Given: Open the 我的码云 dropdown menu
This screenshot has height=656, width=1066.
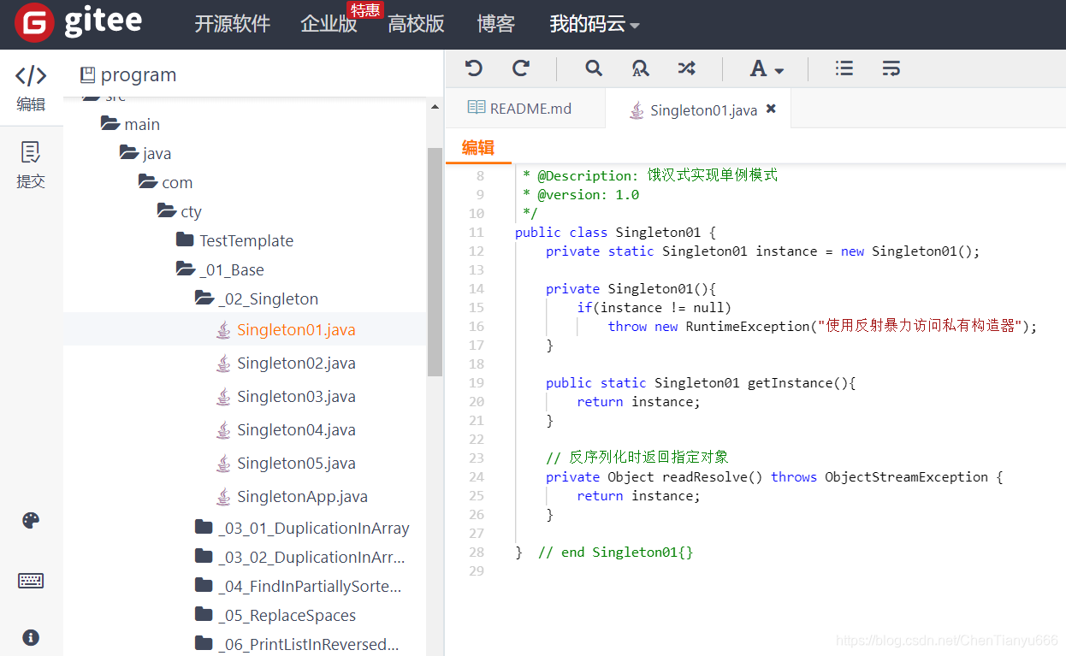Looking at the screenshot, I should point(595,24).
